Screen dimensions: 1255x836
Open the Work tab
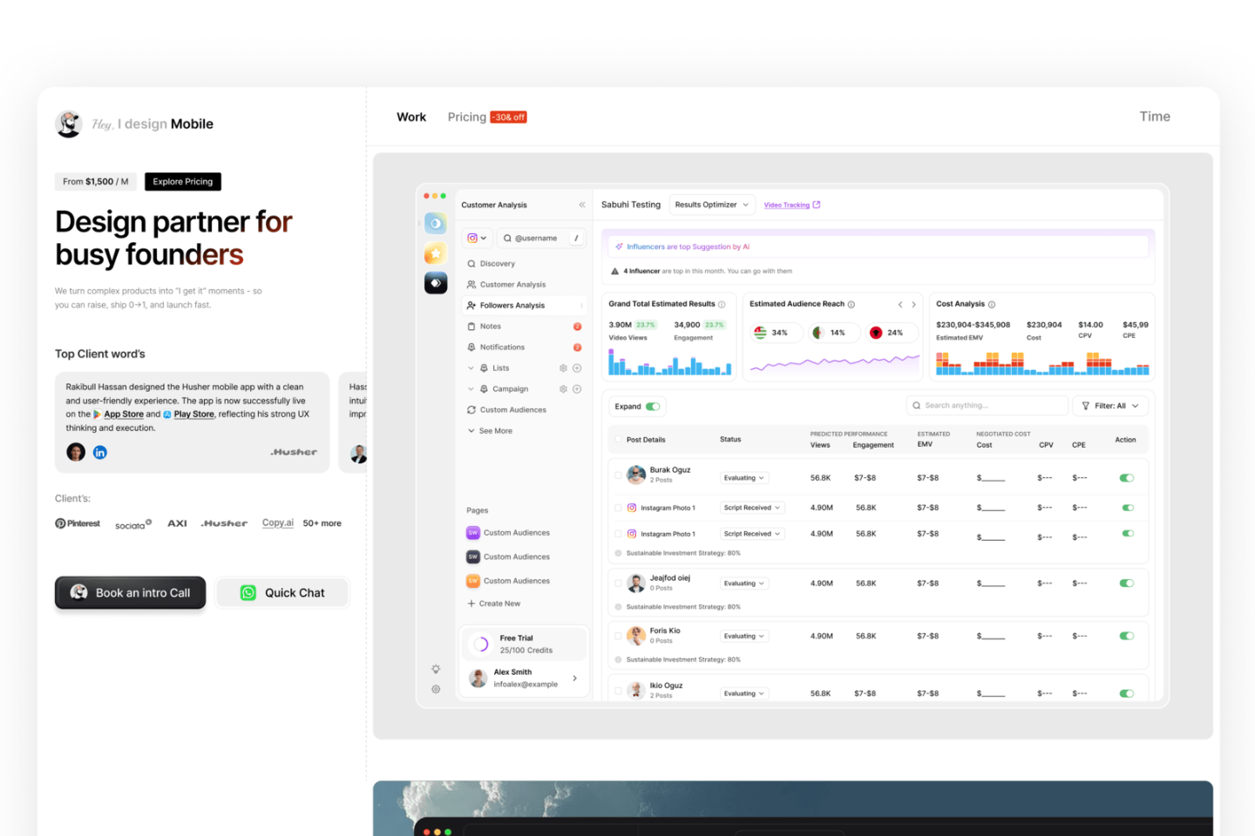[411, 117]
